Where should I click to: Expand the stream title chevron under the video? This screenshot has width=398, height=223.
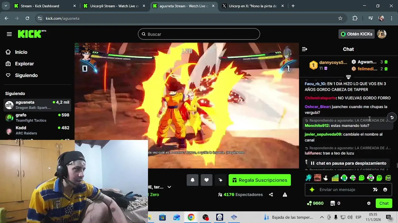pos(169,187)
